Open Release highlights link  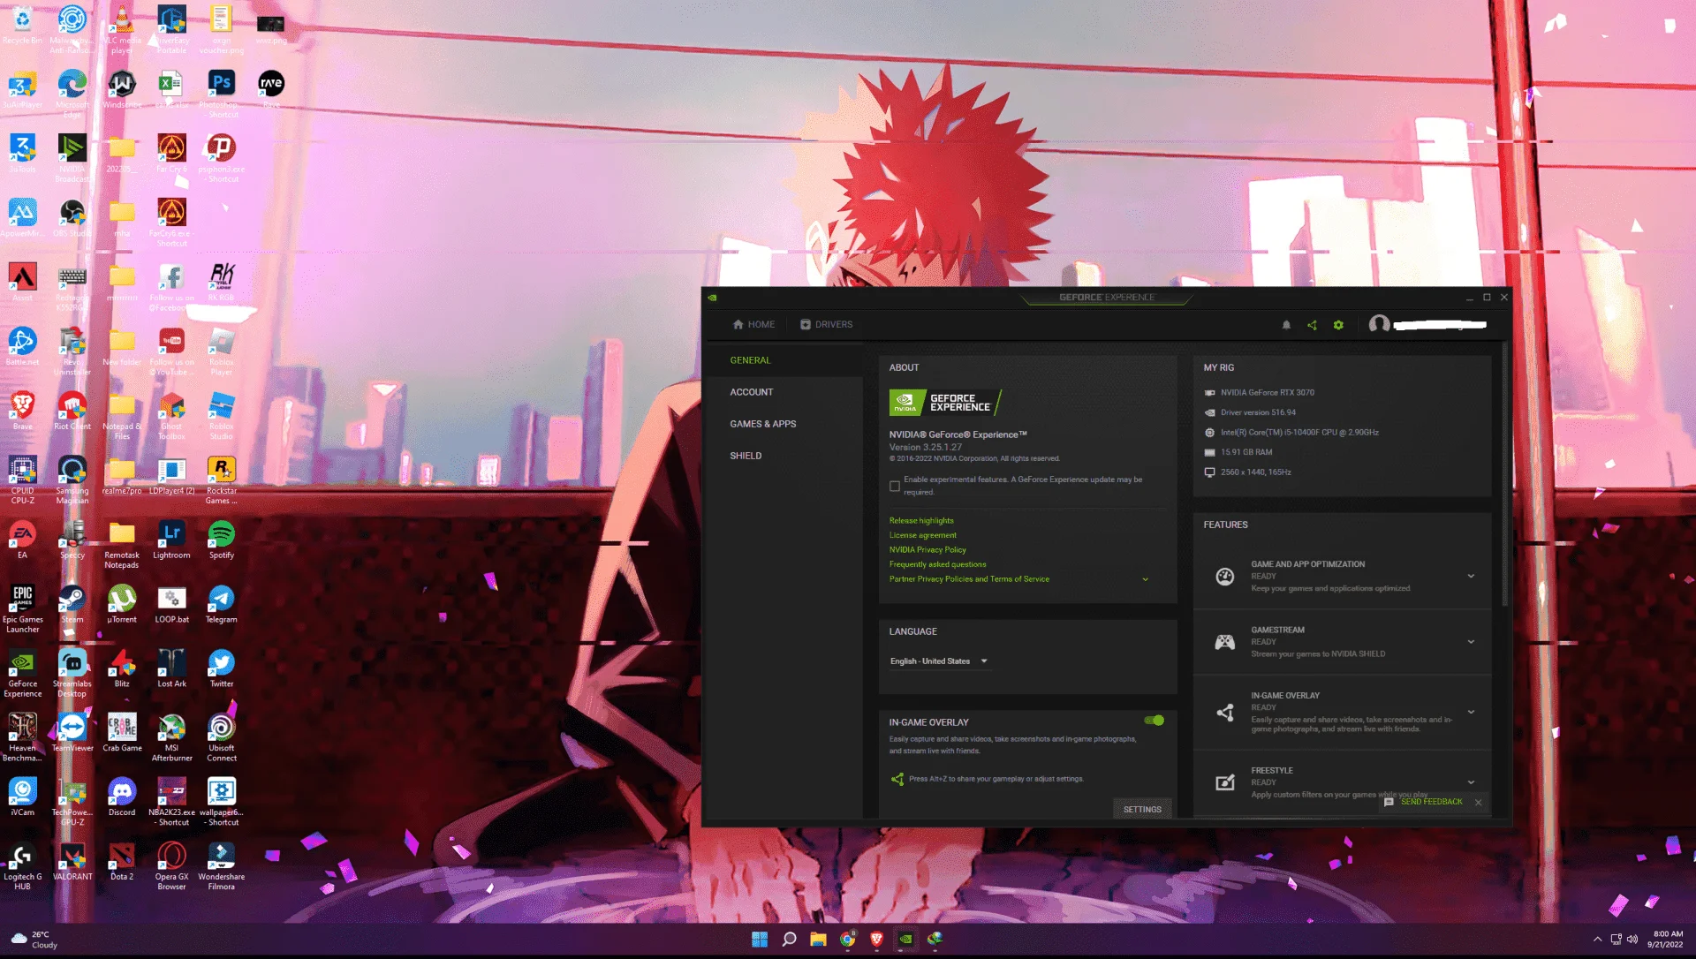coord(921,521)
